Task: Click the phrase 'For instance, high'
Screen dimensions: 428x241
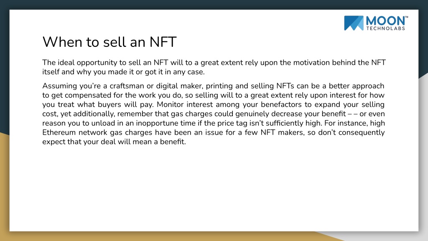Action: pos(354,123)
